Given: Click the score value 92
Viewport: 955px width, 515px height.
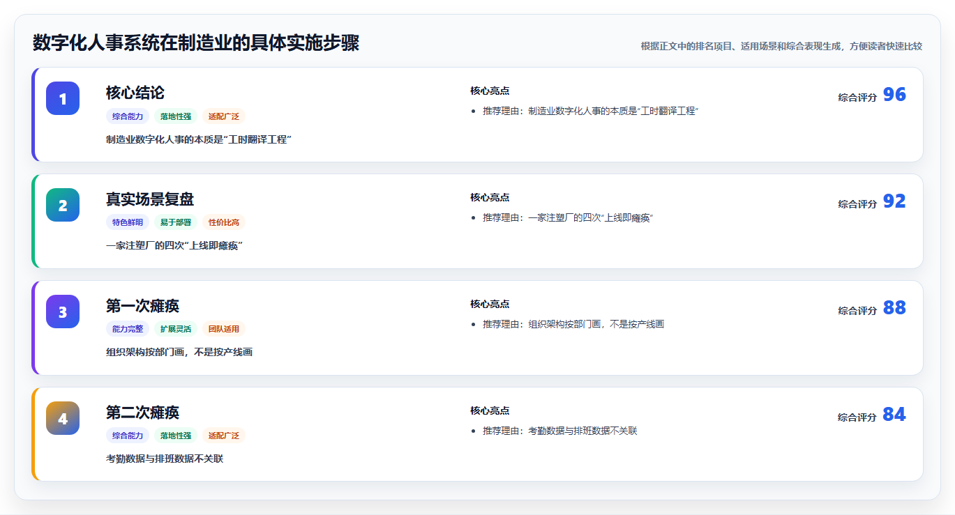Looking at the screenshot, I should [x=894, y=201].
